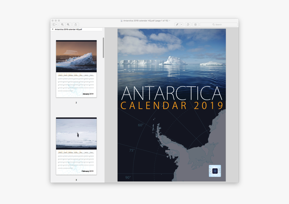Click the sidebar file name Antarctica 2019 calendar HQ.pdf
This screenshot has width=289, height=204.
pos(68,29)
